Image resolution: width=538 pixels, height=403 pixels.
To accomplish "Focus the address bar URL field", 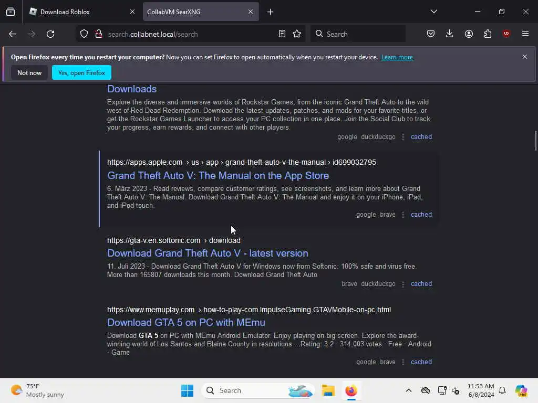I will 191,34.
